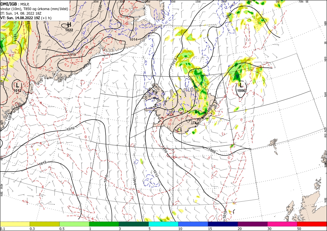Image resolution: width=327 pixels, height=231 pixels.
Task: Click the 'VT: Sun. 14.08.2022 19Z (+1 h)' line
Action: 26,18
